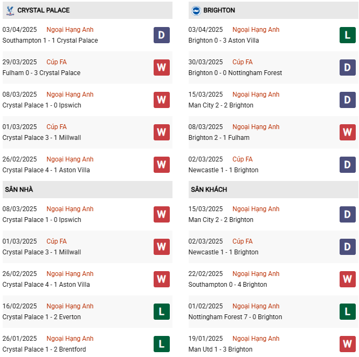
Task: Click the win badge for Man Utd 1-3 Brighton
Action: (x=348, y=344)
